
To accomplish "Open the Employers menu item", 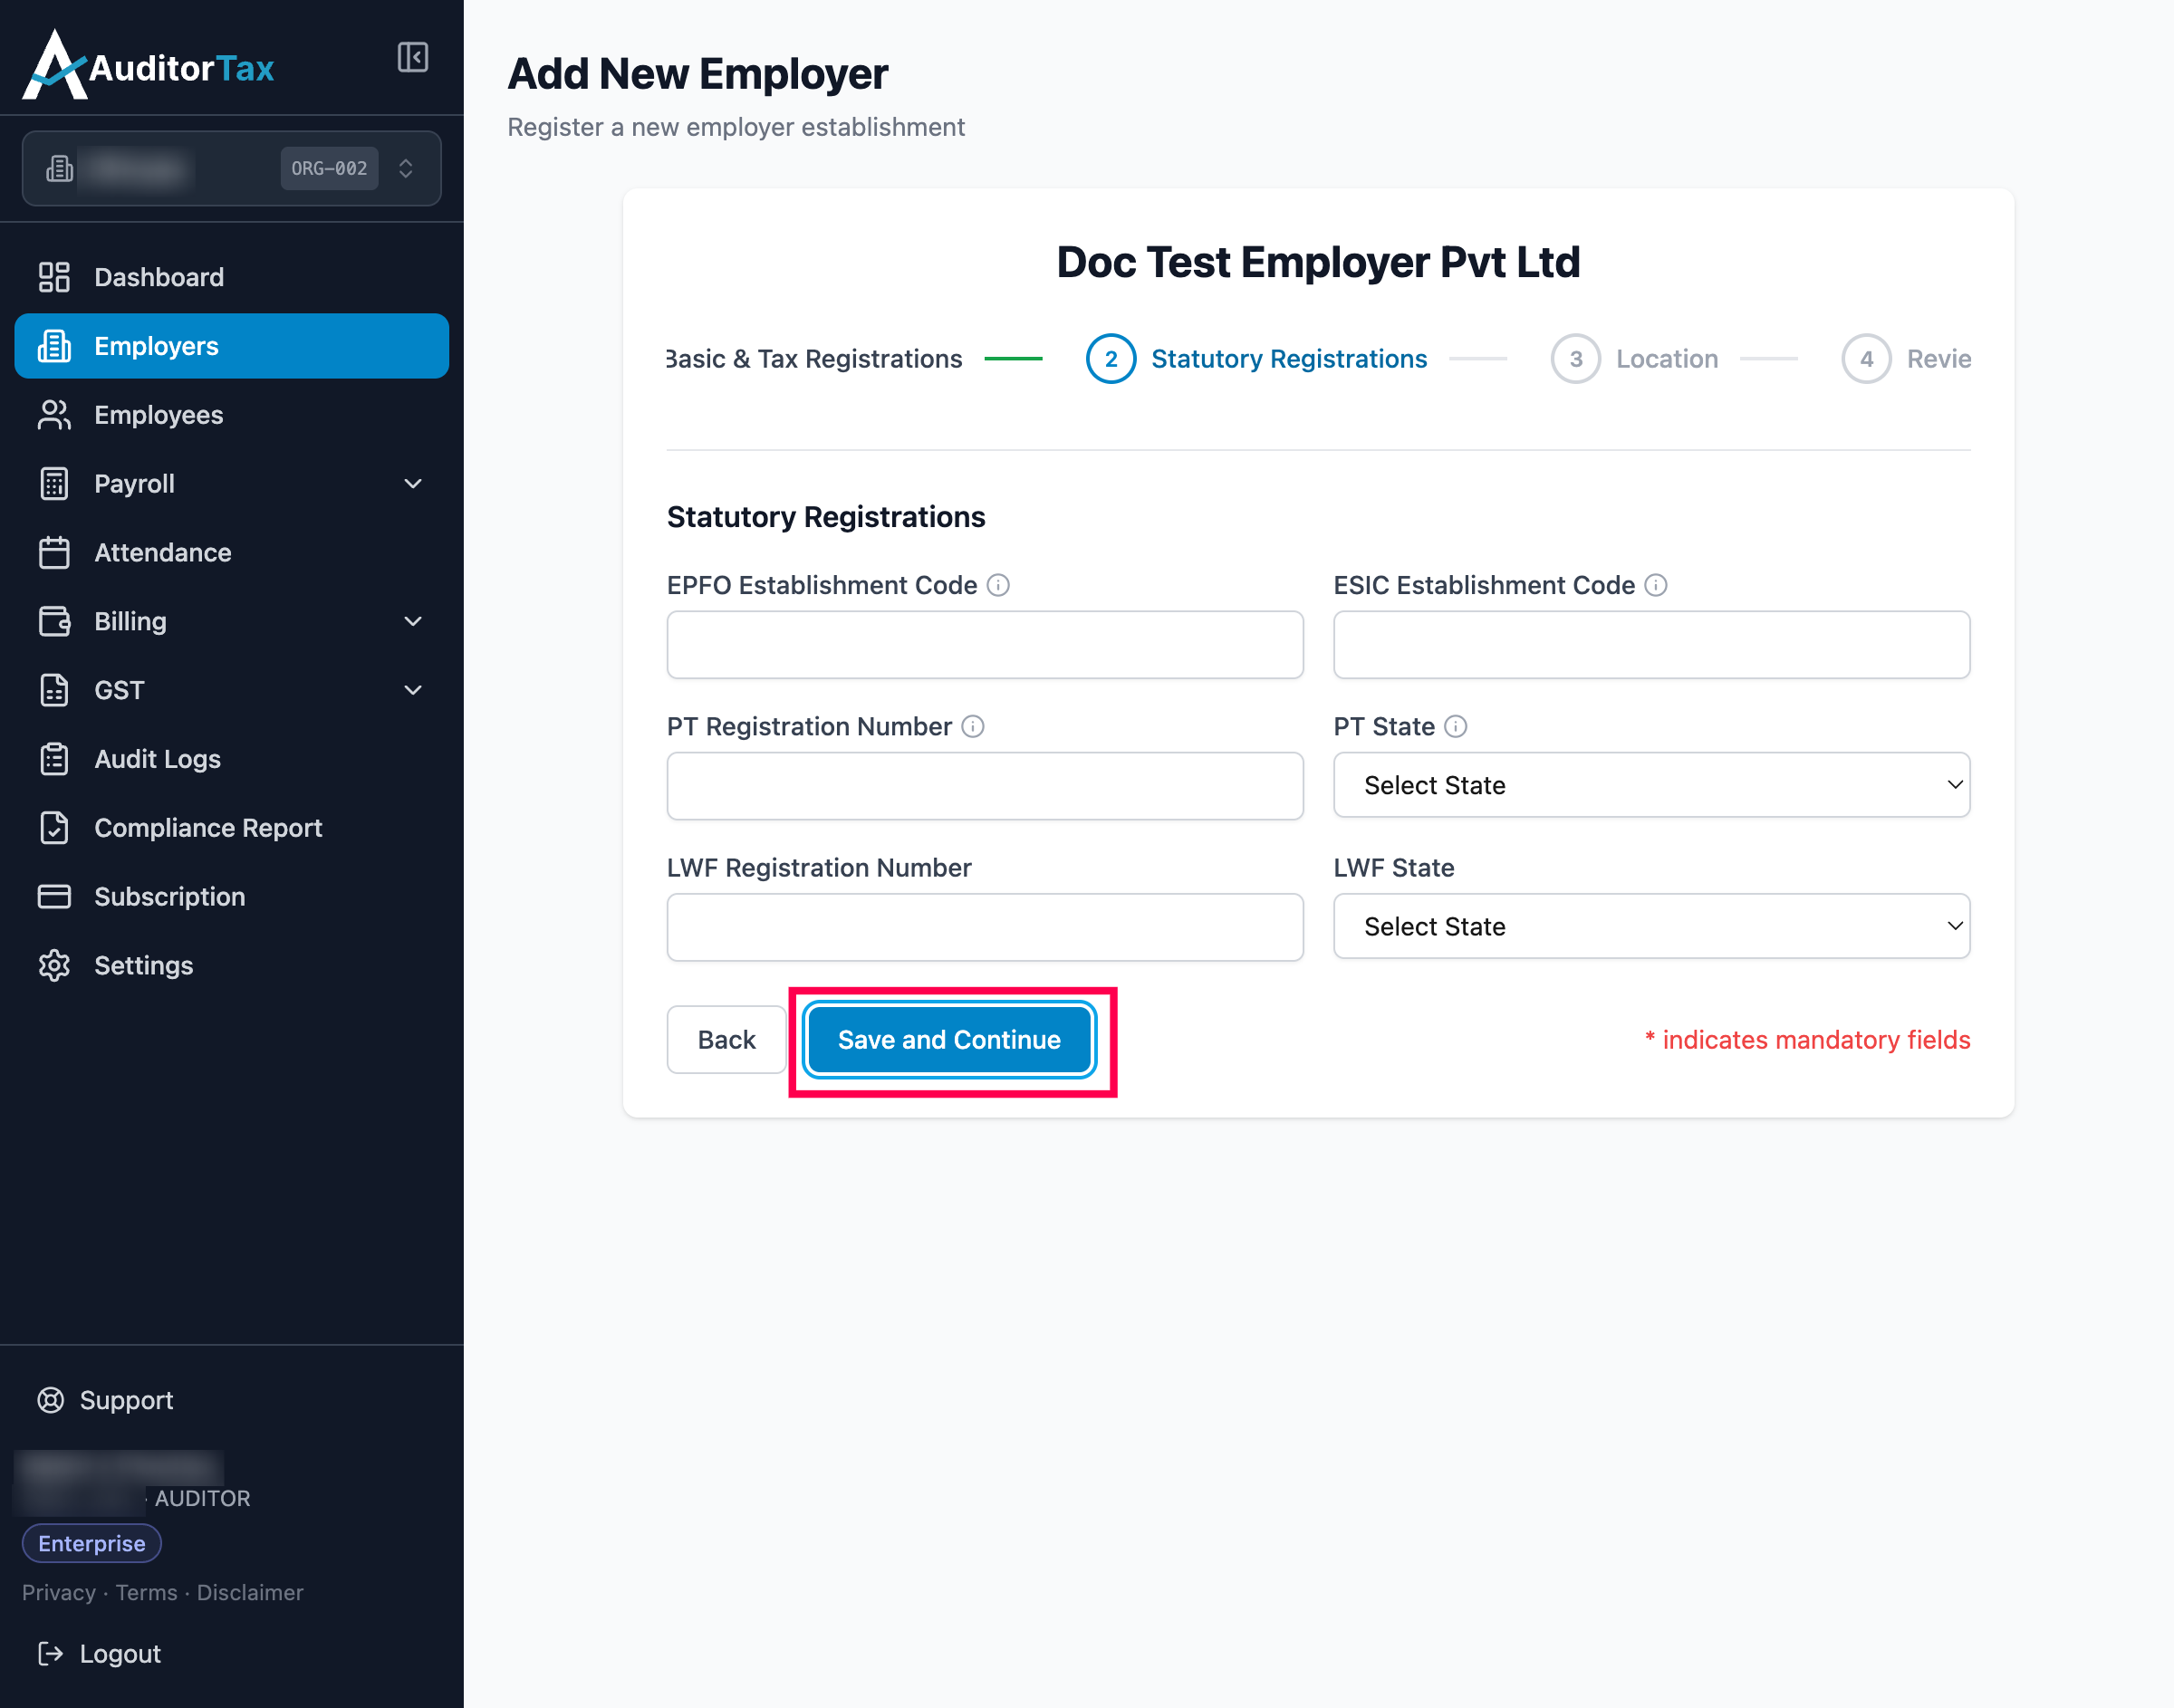I will [231, 346].
